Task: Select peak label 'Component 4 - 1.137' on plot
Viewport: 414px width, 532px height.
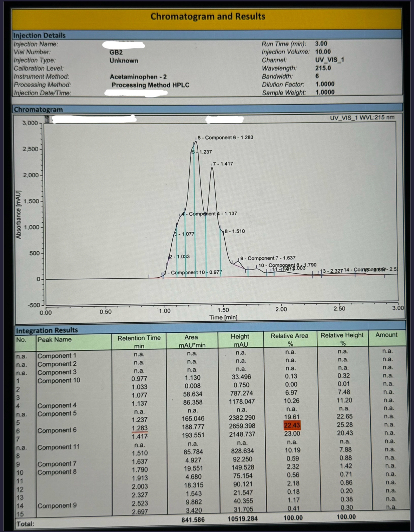Action: tap(213, 214)
